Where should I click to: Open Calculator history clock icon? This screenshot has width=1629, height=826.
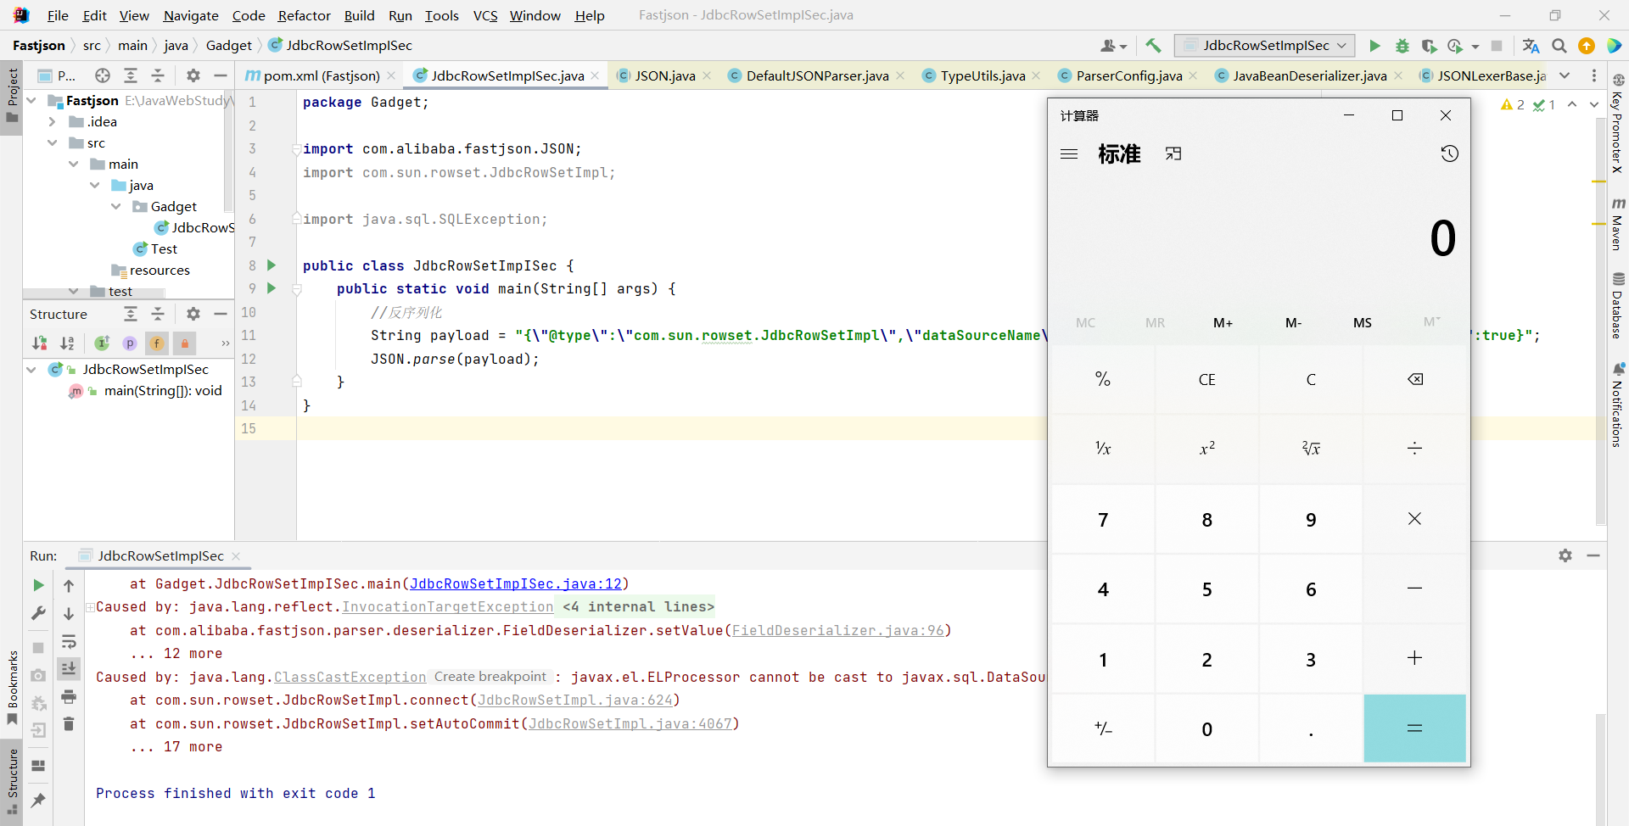click(x=1449, y=153)
